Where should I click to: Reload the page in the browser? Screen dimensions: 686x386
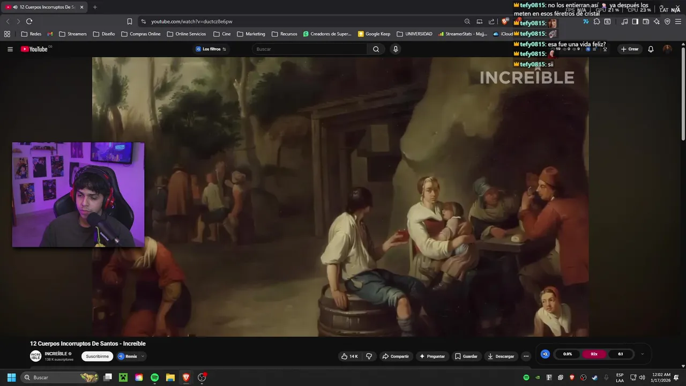coord(29,21)
